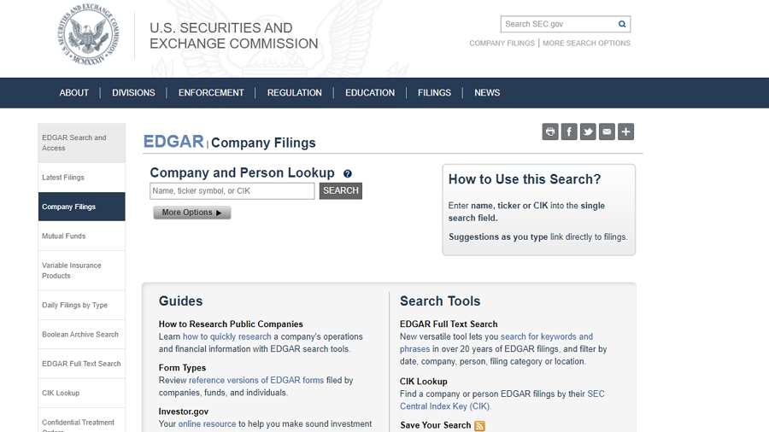Viewport: 769px width, 432px height.
Task: Open the ABOUT menu
Action: click(74, 92)
